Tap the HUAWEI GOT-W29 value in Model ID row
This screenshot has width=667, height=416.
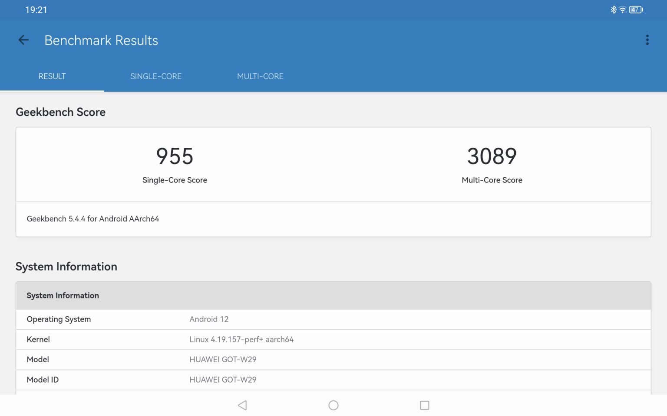point(223,380)
